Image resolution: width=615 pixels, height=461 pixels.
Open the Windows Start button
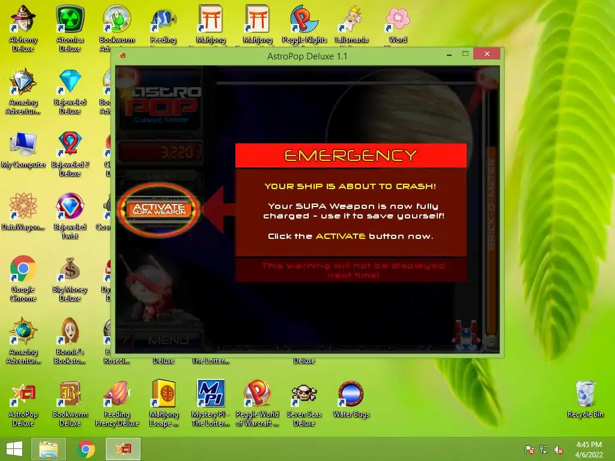[14, 449]
